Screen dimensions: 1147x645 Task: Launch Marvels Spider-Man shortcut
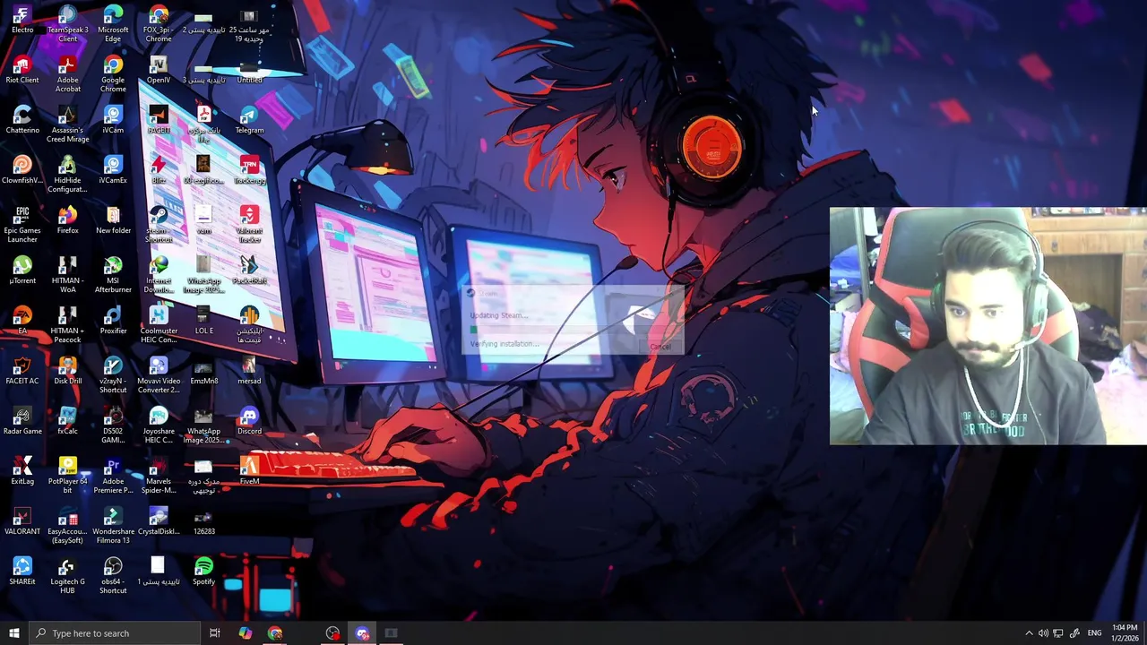[159, 476]
